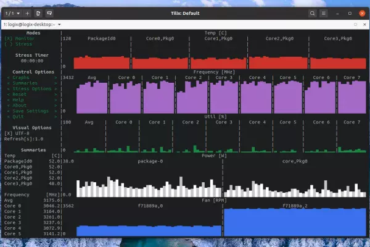Click the Refresh[s]:1.0 input field
Viewport: 370px width, 247px height.
pyautogui.click(x=23, y=139)
